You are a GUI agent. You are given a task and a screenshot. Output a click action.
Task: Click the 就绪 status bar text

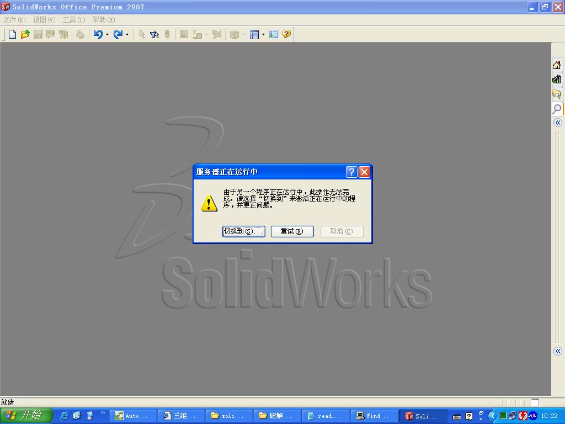[x=7, y=402]
